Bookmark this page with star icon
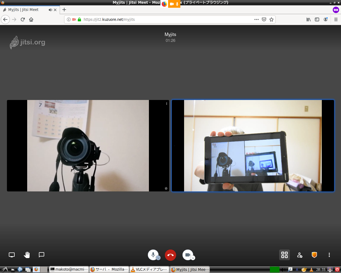This screenshot has width=341, height=273. click(271, 19)
